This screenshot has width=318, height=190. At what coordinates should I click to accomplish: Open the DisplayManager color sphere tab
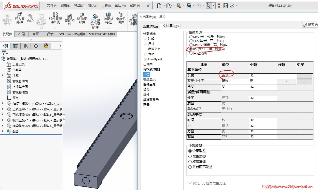click(46, 46)
